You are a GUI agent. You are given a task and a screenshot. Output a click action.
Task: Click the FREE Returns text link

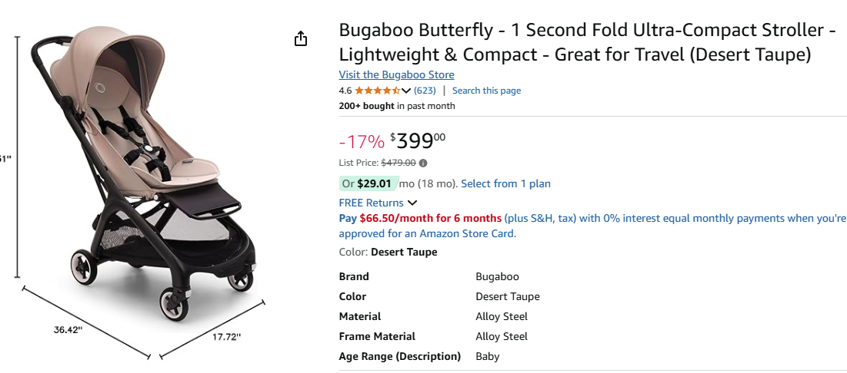[x=371, y=203]
